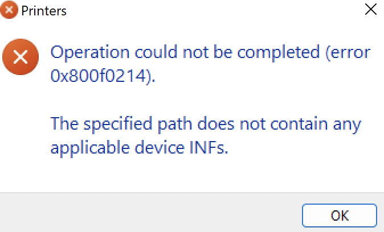
Task: Click the word completed in the message
Action: (279, 52)
